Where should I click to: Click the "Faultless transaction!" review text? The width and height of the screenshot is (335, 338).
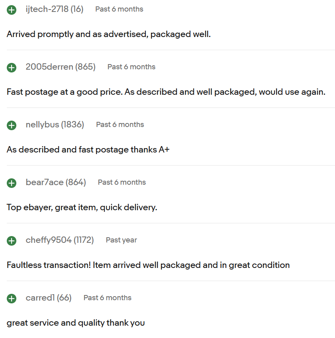[x=148, y=265]
